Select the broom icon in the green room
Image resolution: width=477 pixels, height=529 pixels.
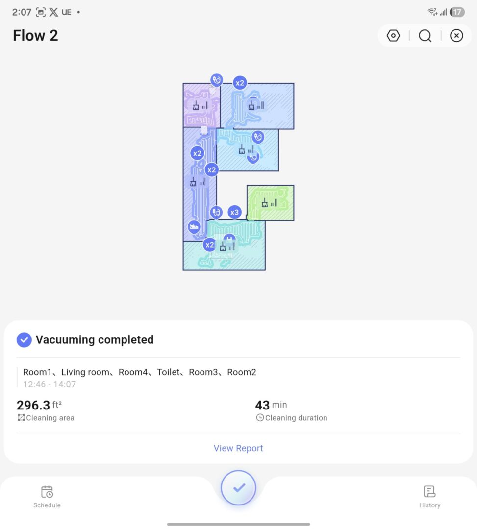(265, 204)
